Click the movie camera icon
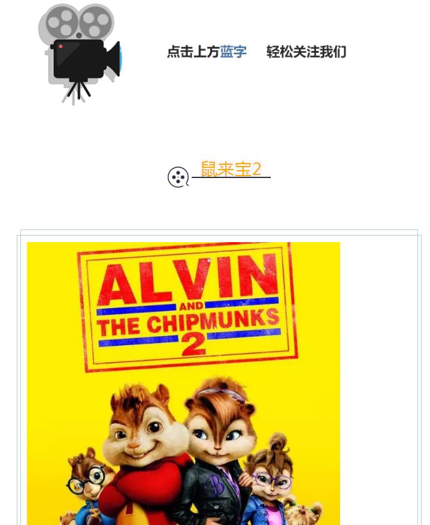Screen dimensions: 430x525 tap(80, 53)
